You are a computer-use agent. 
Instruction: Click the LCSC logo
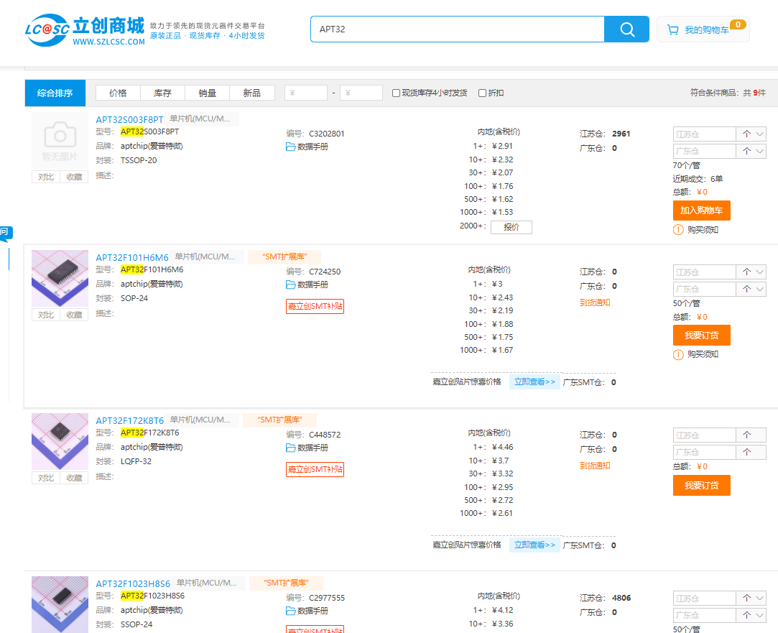[85, 30]
